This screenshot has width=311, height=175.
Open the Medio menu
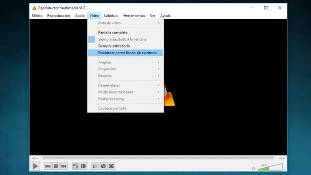pyautogui.click(x=37, y=15)
